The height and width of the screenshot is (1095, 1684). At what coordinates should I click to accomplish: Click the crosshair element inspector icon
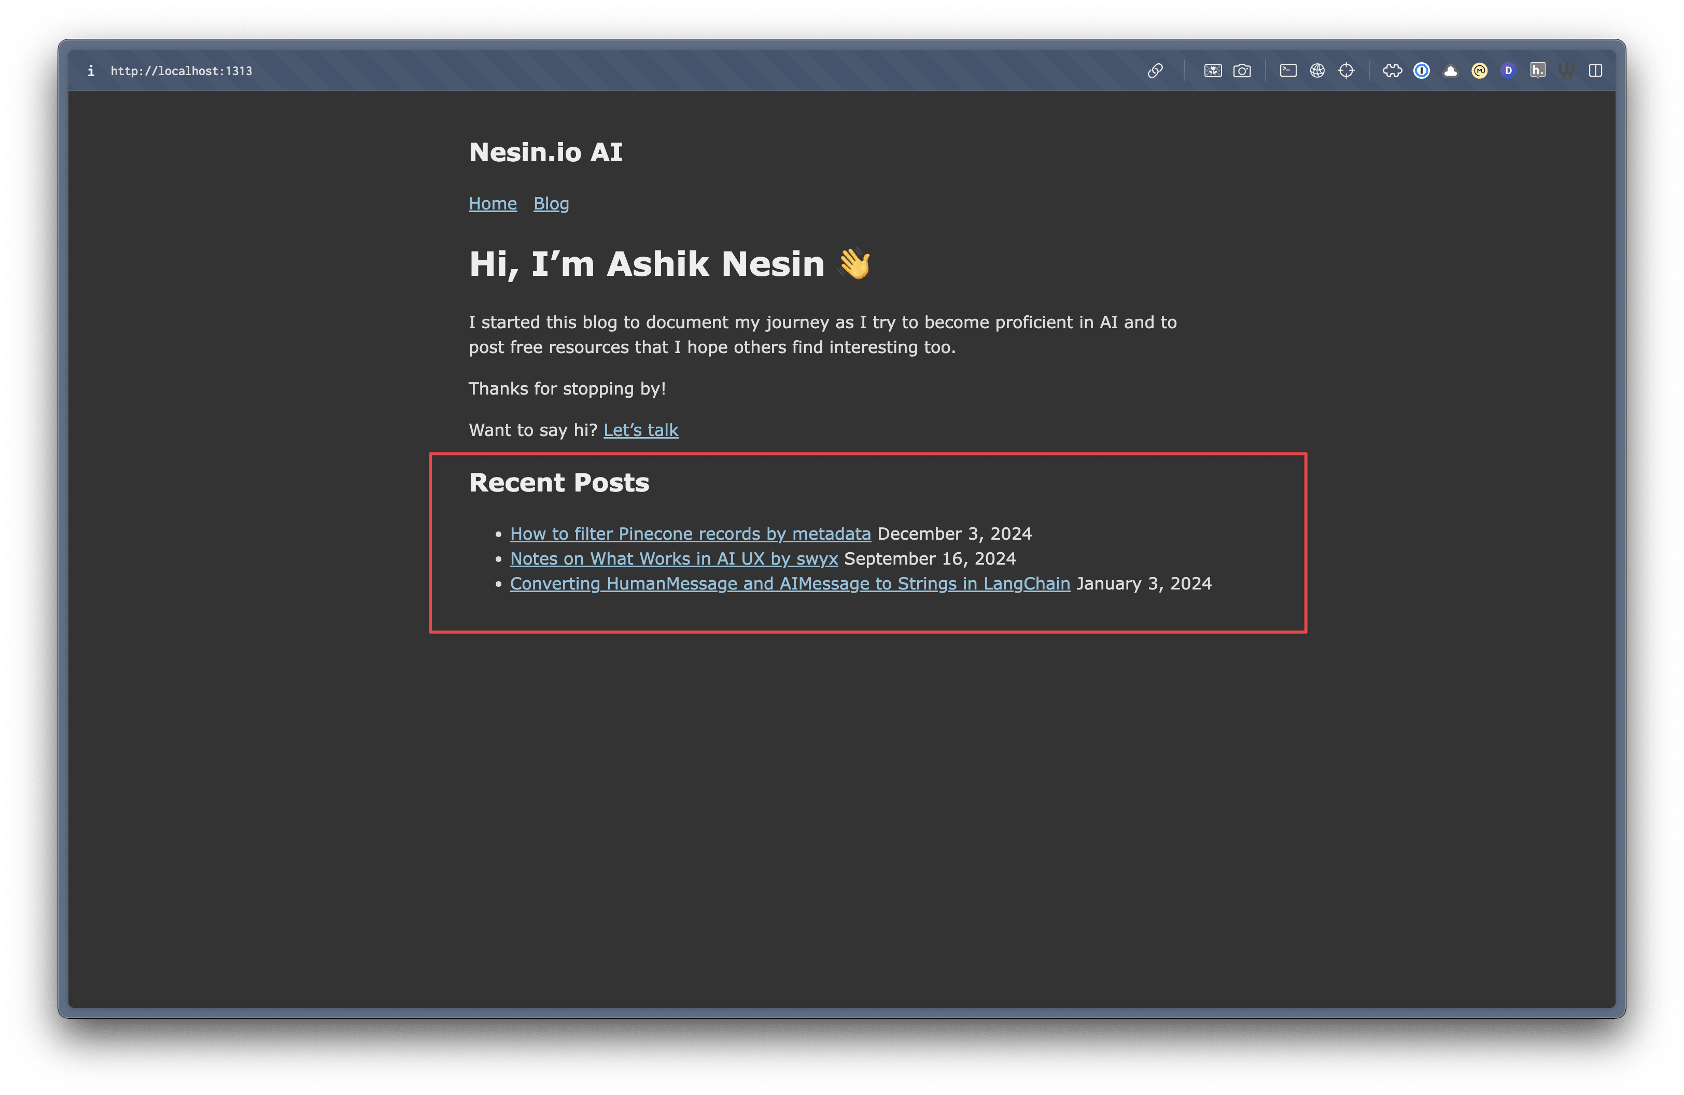1346,71
